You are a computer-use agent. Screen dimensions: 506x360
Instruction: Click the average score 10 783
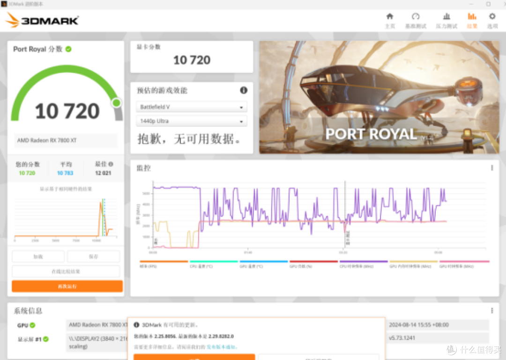click(65, 173)
